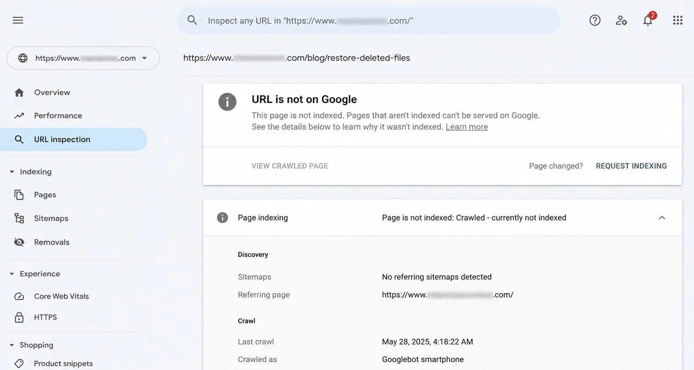Image resolution: width=694 pixels, height=370 pixels.
Task: Click the inspected blog/restore-deleted-files URL
Action: 297,58
